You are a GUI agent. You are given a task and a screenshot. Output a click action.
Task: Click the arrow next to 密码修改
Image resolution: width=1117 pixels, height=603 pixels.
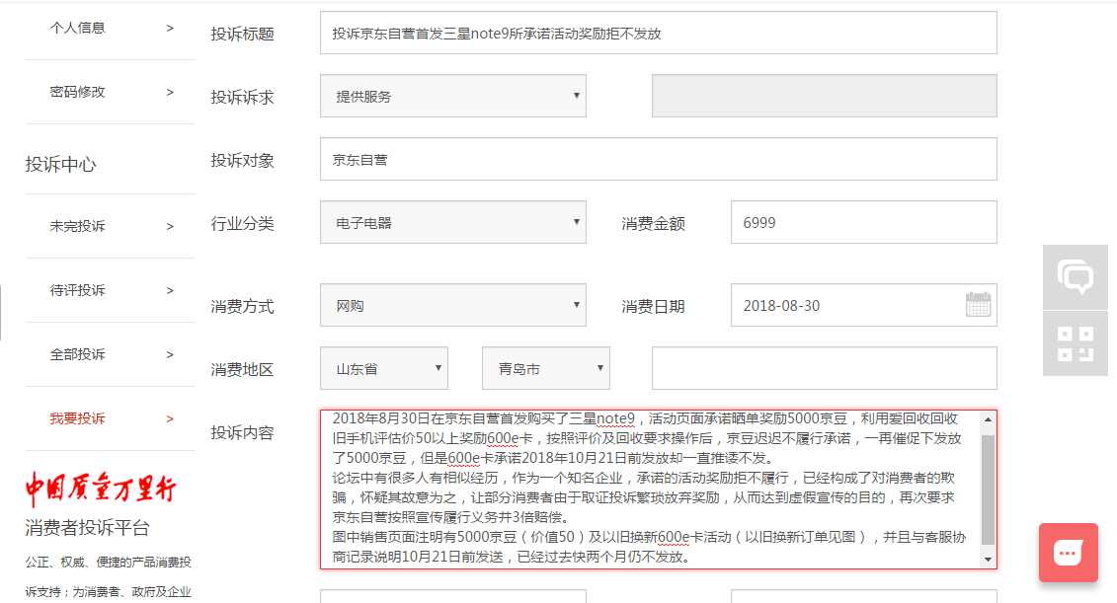tap(170, 93)
